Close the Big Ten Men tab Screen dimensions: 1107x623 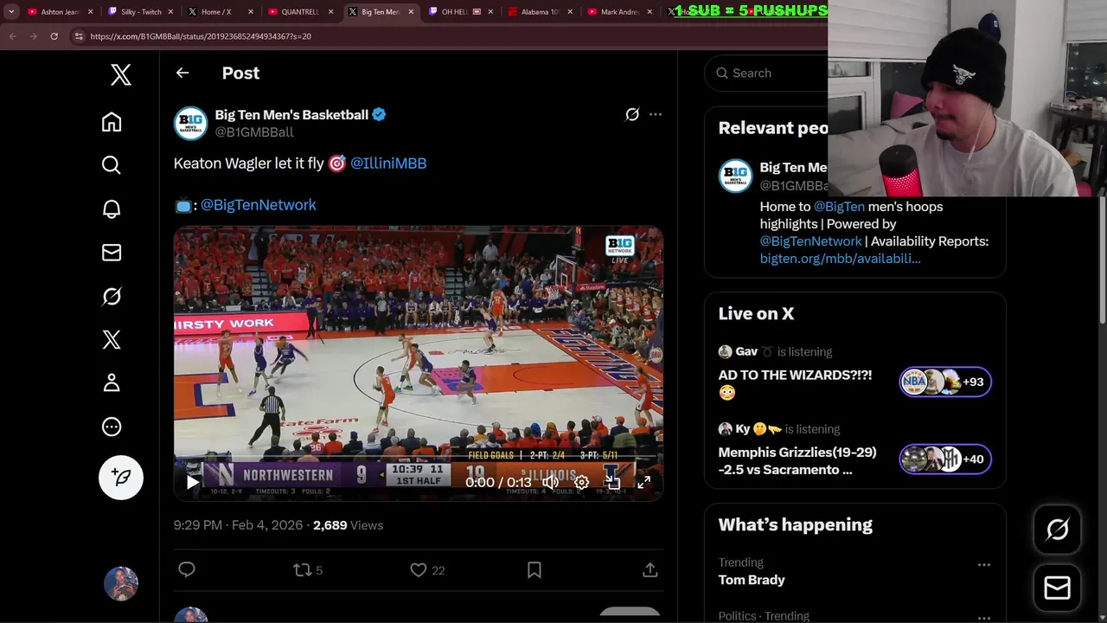pos(411,12)
